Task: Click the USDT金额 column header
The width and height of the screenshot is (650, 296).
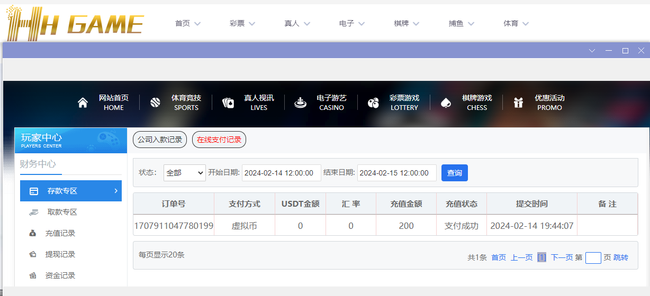Action: point(301,203)
